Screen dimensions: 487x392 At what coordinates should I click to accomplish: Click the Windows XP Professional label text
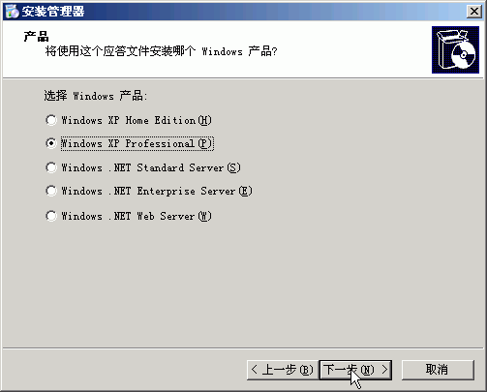click(x=137, y=143)
